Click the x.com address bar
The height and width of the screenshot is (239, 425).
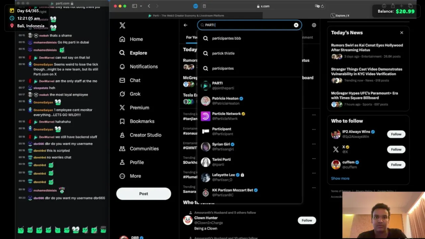click(x=263, y=6)
